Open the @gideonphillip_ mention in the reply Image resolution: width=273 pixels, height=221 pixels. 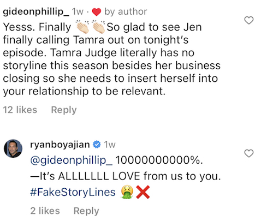[71, 161]
